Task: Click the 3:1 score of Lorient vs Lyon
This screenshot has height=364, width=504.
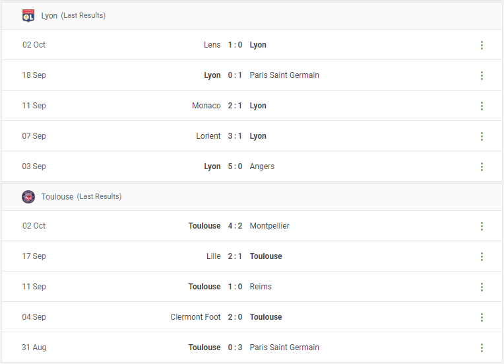Action: click(235, 136)
